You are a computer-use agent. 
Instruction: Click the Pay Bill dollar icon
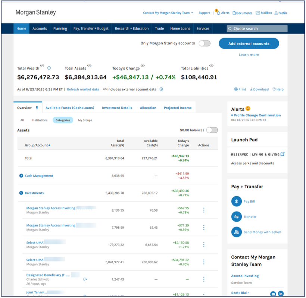click(x=236, y=201)
